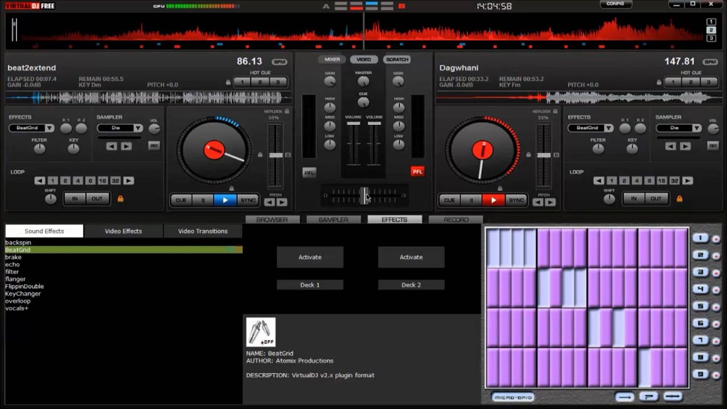
Task: Open the BeatGrid effects dropdown on Dagwhani deck
Action: [608, 128]
